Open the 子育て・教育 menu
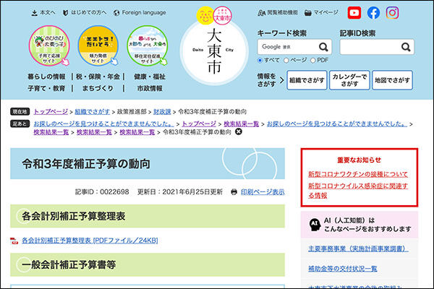This screenshot has width=434, height=289. [46, 88]
